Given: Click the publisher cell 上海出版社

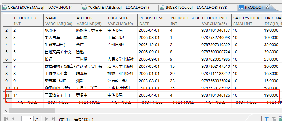Looking at the screenshot, I should click(122, 37).
